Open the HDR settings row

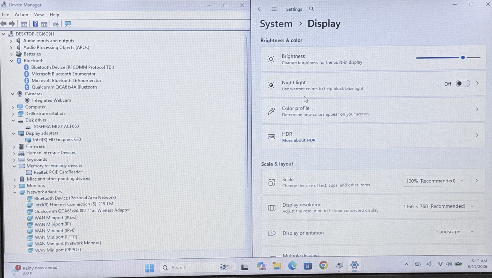tap(373, 136)
